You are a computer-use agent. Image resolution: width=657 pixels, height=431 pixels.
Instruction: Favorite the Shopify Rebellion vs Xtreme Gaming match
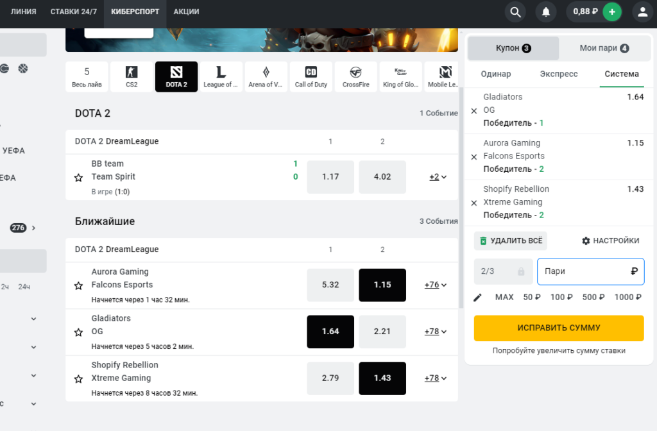coord(78,379)
